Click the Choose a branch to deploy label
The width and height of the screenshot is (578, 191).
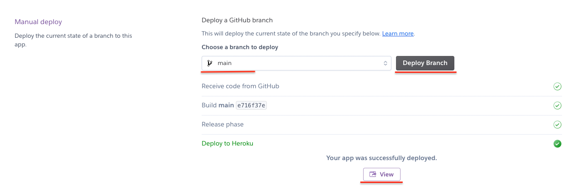[x=240, y=47]
